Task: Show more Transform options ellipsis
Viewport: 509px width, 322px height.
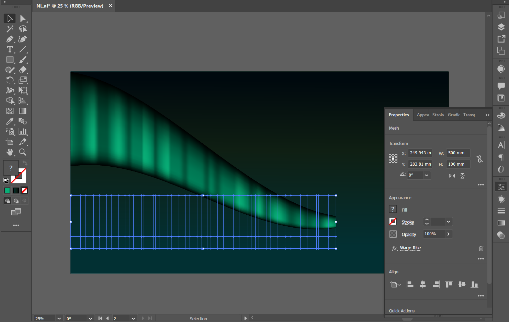Action: [481, 184]
